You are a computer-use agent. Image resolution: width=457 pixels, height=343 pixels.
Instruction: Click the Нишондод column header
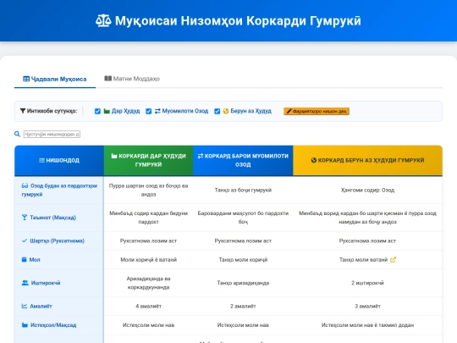tap(59, 160)
